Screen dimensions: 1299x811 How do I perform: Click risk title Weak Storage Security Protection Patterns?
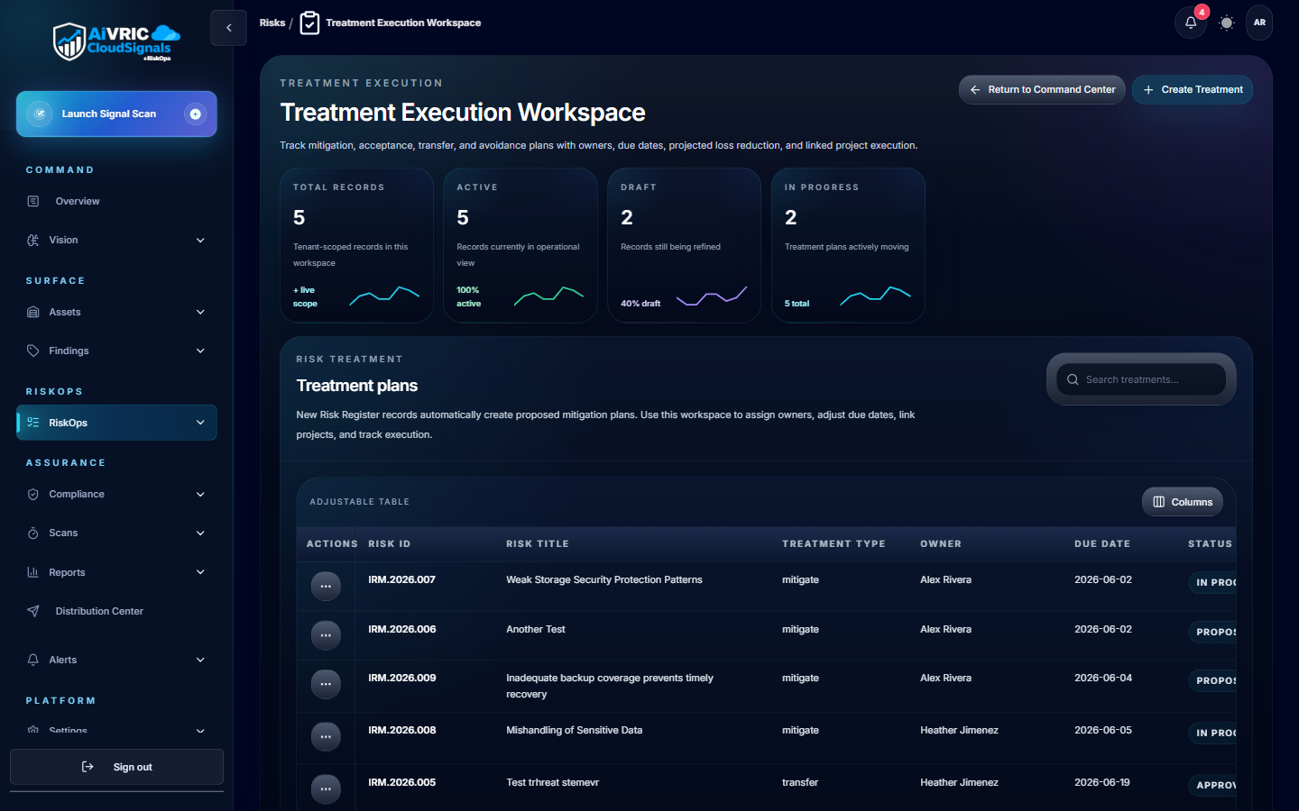(x=604, y=579)
